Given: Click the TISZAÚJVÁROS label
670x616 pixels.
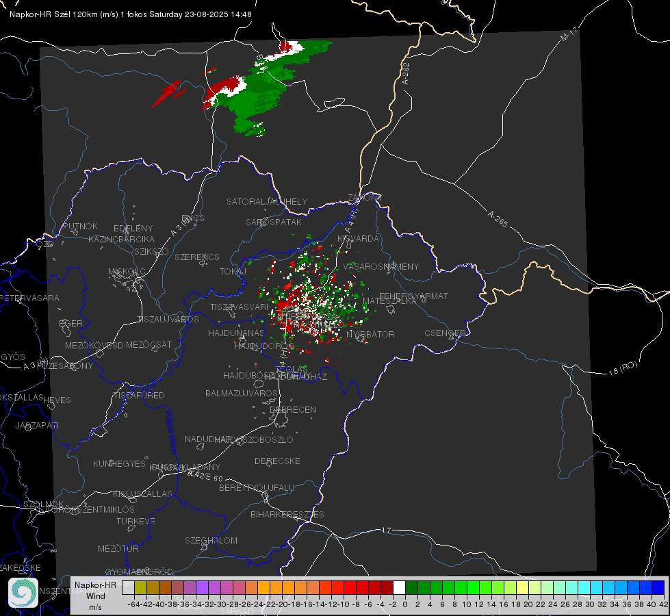Looking at the screenshot, I should [168, 320].
